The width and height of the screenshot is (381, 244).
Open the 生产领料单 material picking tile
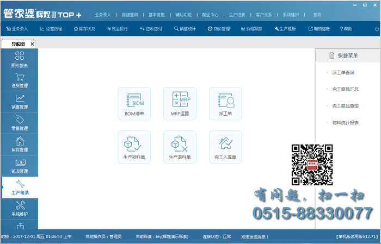[134, 147]
